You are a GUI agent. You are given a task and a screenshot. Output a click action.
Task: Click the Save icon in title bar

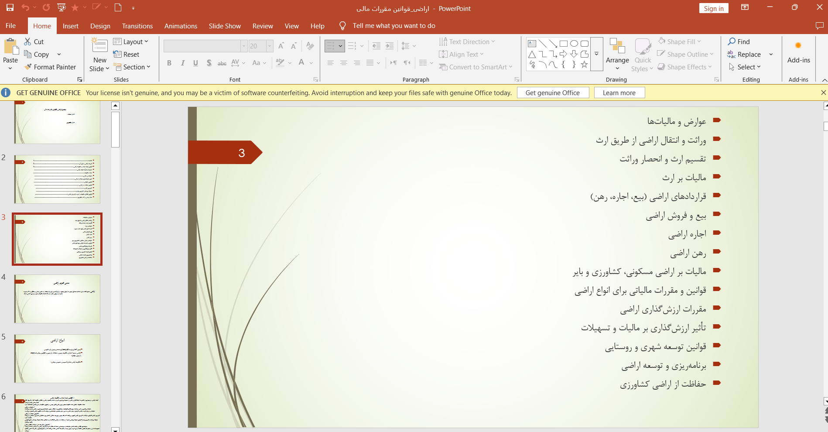pos(10,7)
